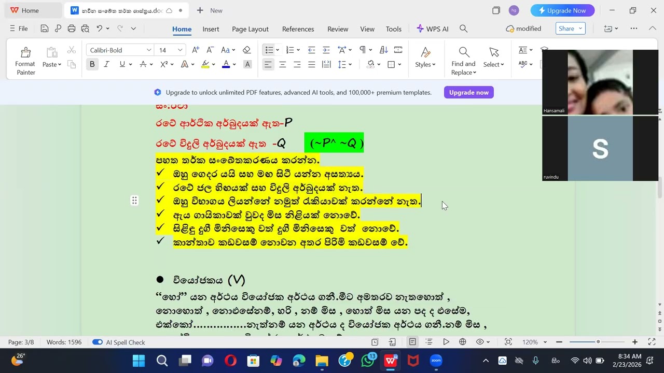Decrease font size with the A- icon

[210, 50]
